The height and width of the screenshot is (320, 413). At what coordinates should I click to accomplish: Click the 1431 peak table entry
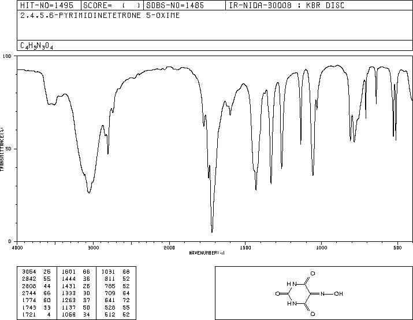(69, 286)
